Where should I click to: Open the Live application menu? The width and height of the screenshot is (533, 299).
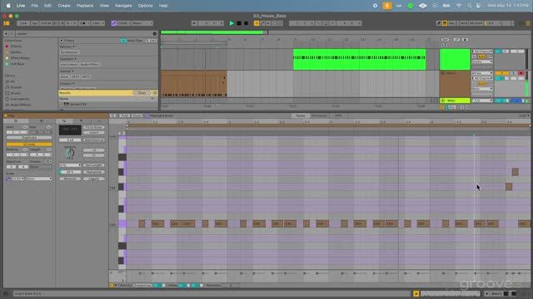click(21, 6)
